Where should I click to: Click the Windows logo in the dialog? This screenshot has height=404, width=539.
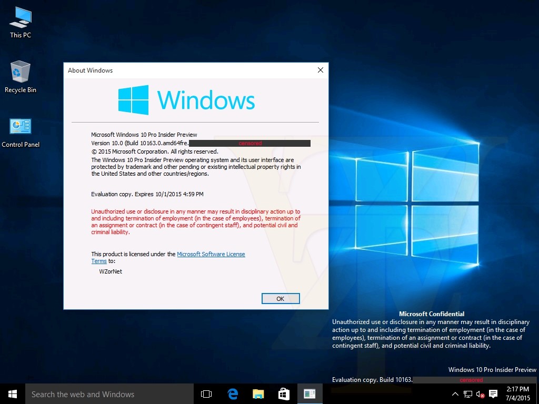tap(133, 99)
